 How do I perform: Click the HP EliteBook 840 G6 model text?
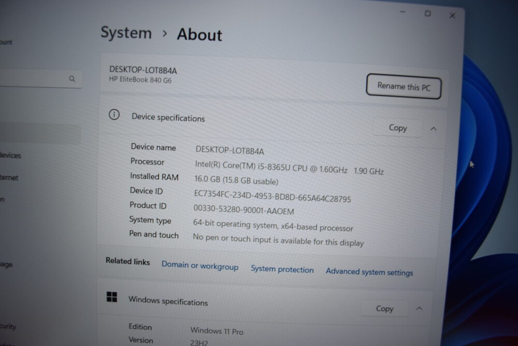tap(140, 80)
